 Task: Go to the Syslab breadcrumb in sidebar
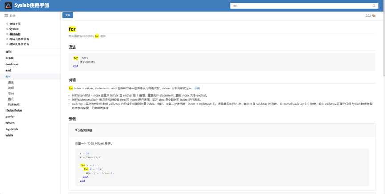pyautogui.click(x=14, y=29)
